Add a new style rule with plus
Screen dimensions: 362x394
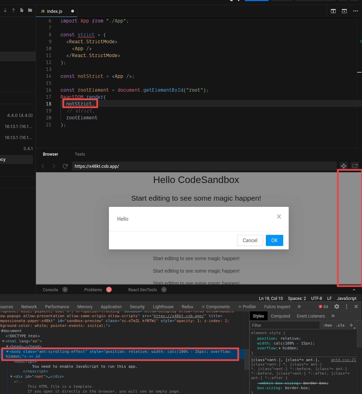point(351,325)
